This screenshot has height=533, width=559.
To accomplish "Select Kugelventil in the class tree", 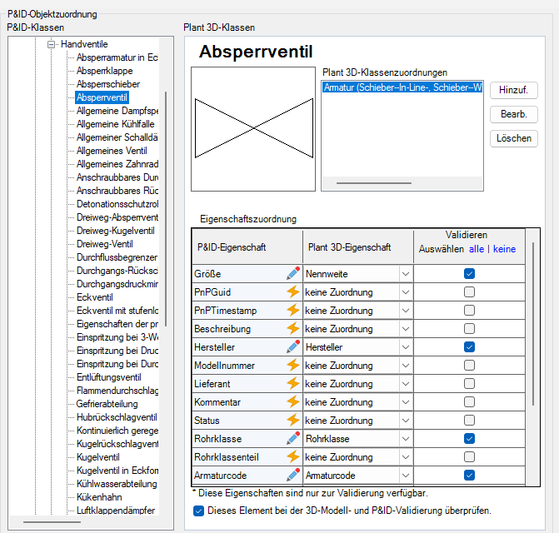I will point(97,457).
